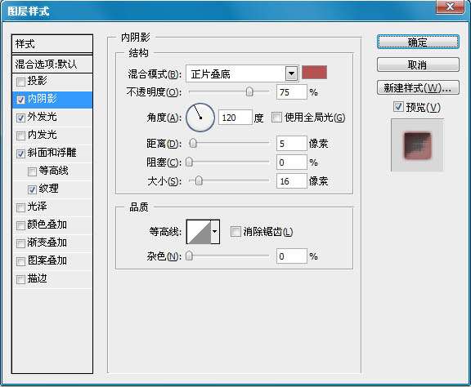Click the 大小 size field showing 16

coord(291,181)
